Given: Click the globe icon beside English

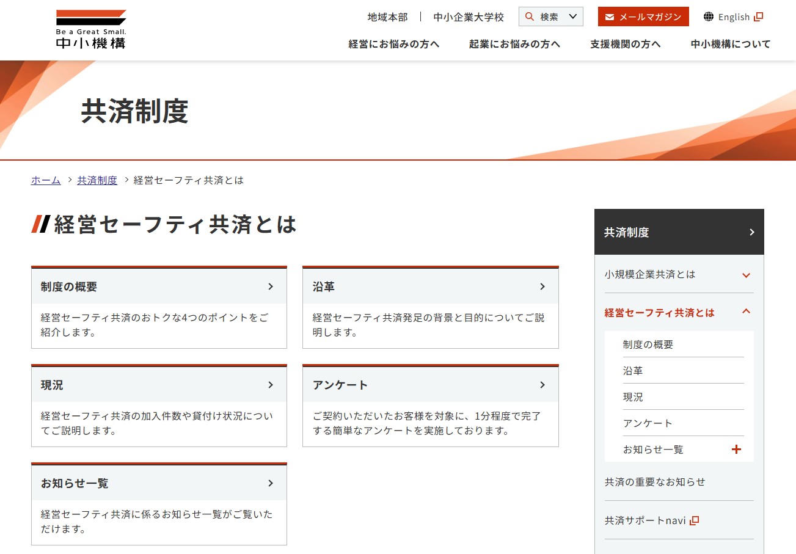Looking at the screenshot, I should click(x=709, y=17).
